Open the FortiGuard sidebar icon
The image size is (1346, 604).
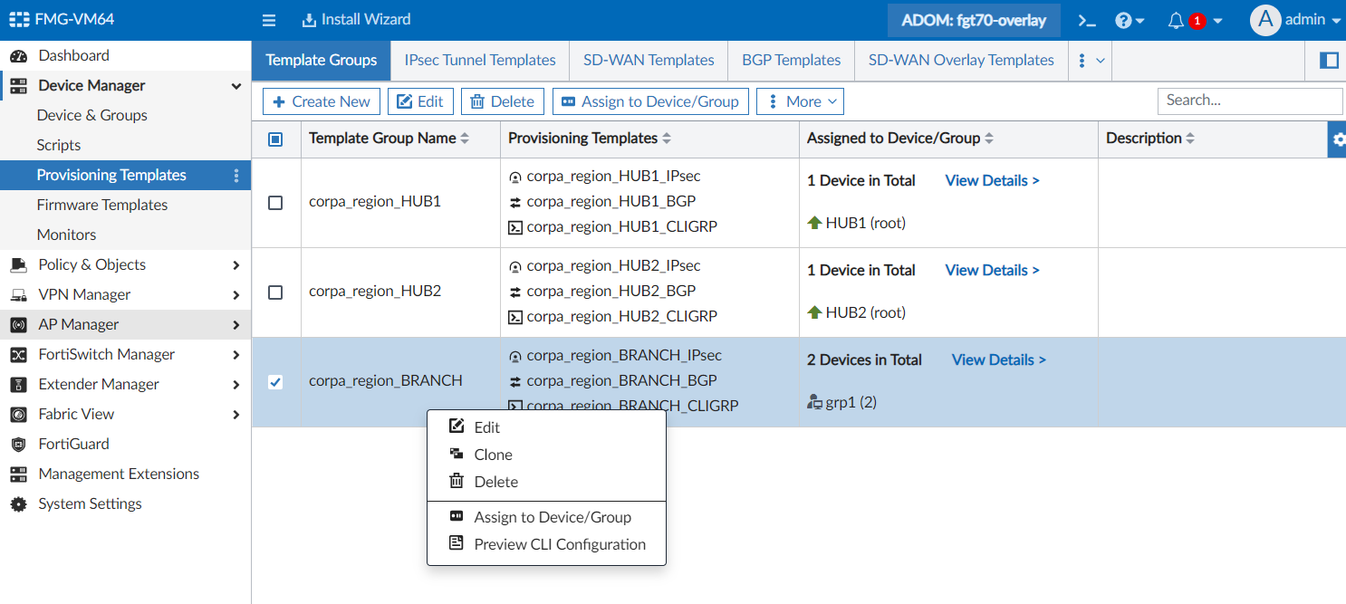(x=18, y=444)
